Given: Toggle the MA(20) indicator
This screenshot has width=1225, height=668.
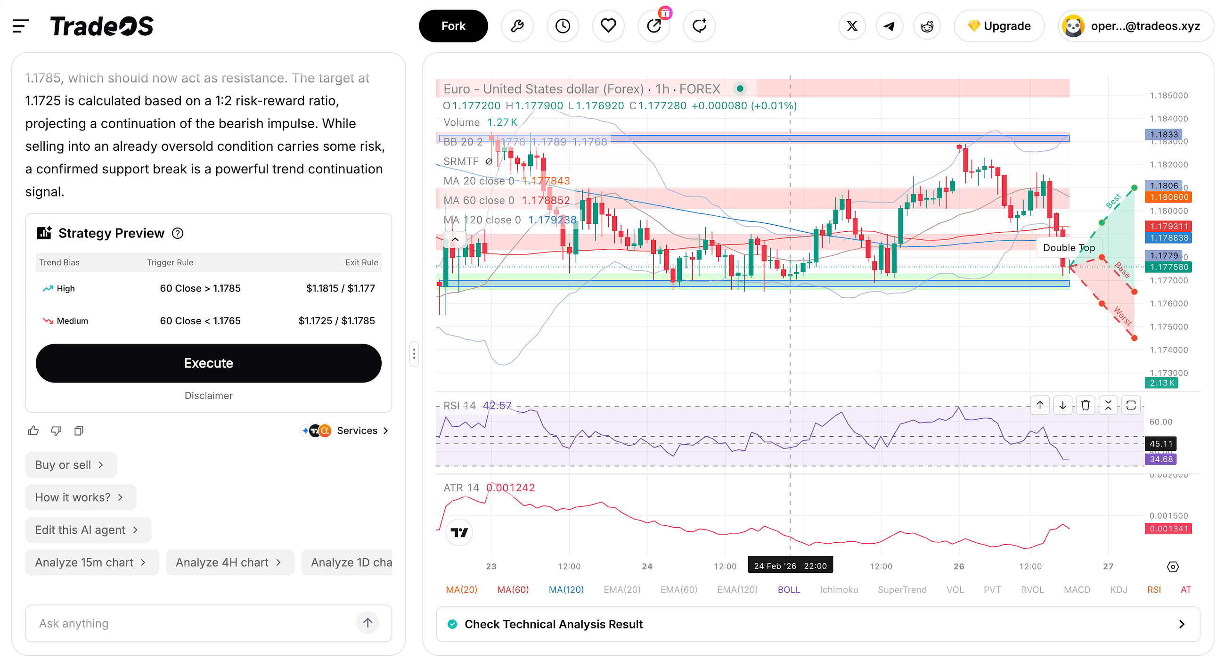Looking at the screenshot, I should click(461, 589).
